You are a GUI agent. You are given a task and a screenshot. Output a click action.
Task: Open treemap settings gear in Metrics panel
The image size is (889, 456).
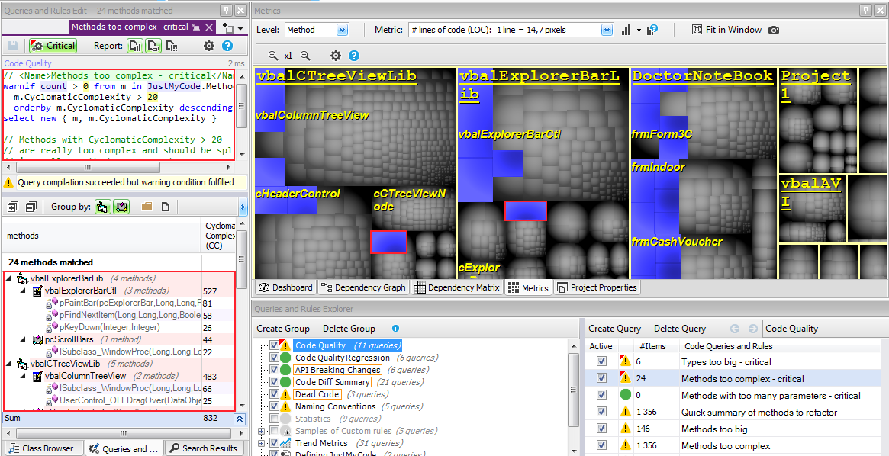pyautogui.click(x=335, y=56)
